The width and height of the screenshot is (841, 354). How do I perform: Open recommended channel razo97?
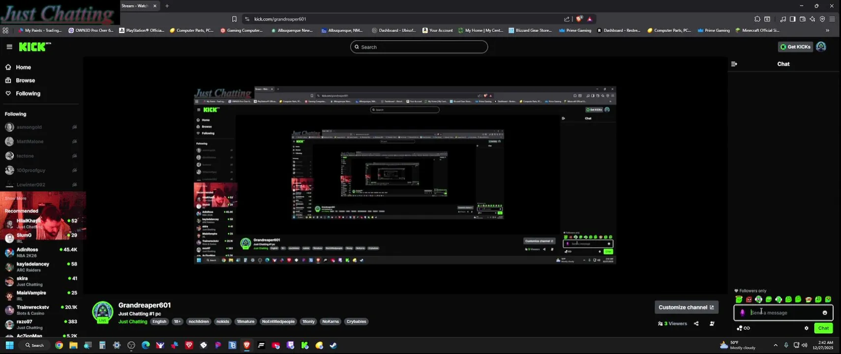41,324
